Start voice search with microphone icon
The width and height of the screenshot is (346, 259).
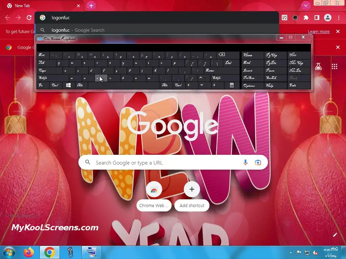click(x=245, y=163)
